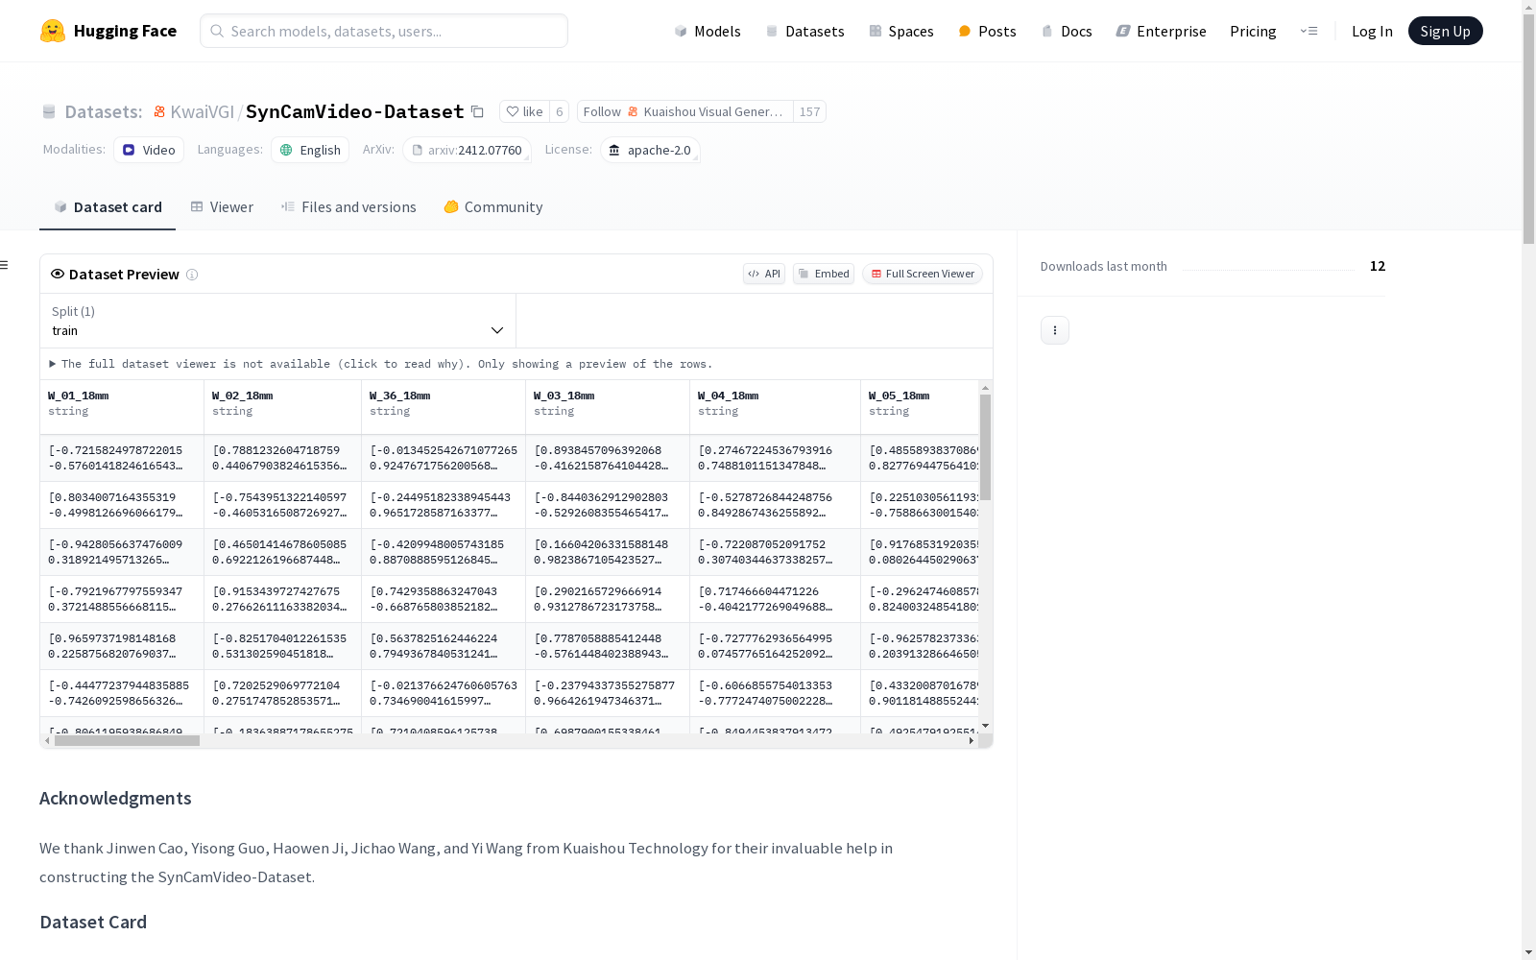Open Docs in the top navigation

(1067, 31)
